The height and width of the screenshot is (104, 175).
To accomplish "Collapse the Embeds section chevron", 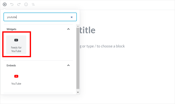I will (68, 65).
